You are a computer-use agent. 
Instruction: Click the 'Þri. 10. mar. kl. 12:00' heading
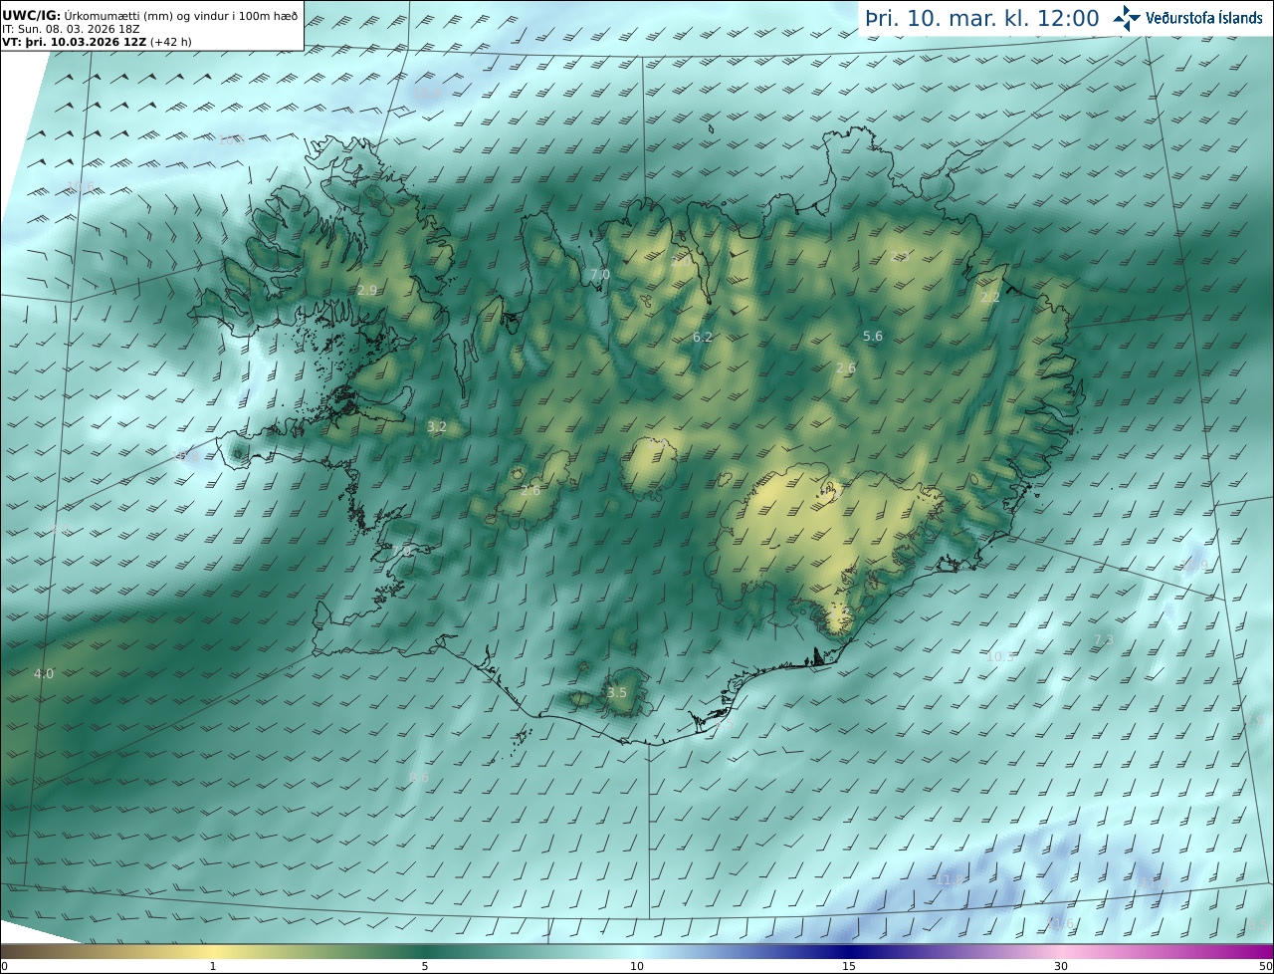click(x=982, y=19)
